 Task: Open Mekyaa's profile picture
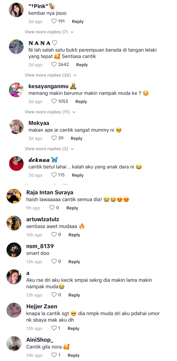[16, 127]
